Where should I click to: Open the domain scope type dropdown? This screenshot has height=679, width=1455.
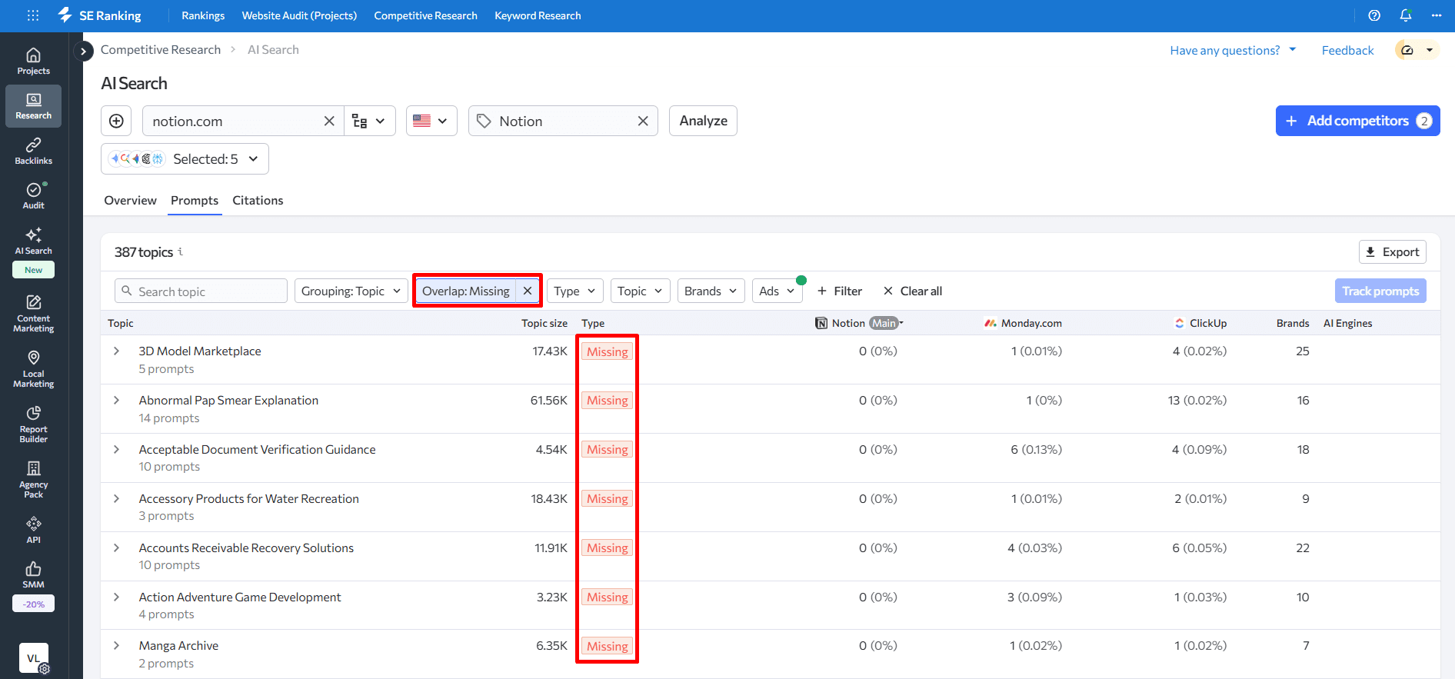[369, 121]
